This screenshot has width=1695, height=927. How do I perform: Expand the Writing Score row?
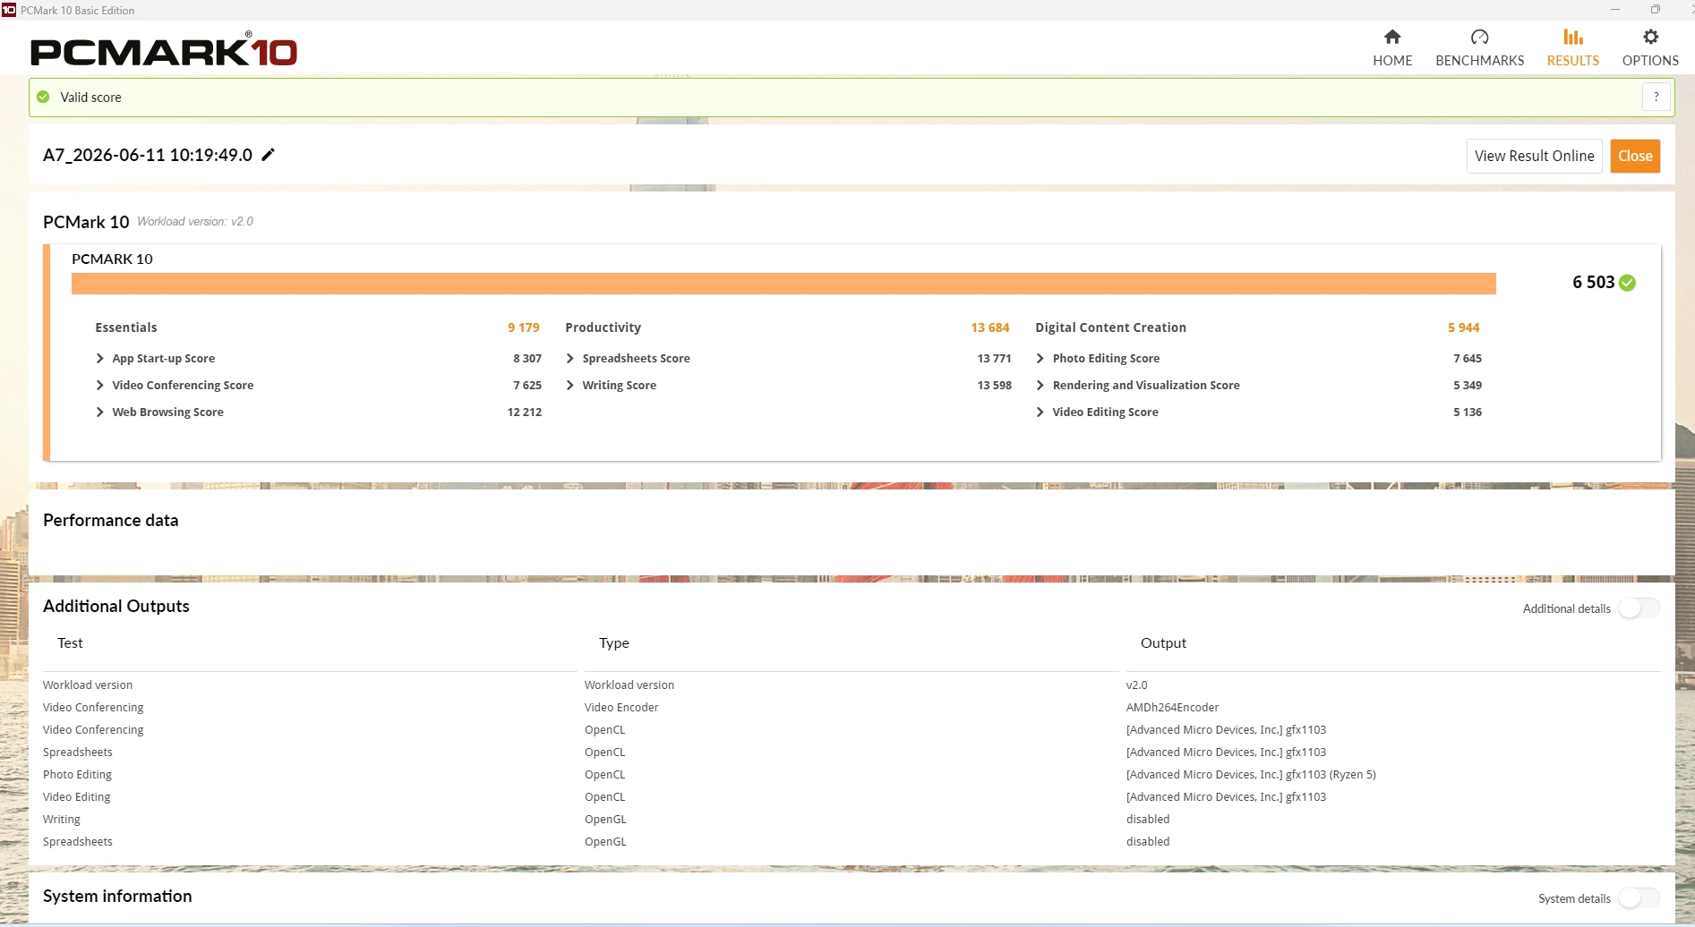pyautogui.click(x=569, y=385)
